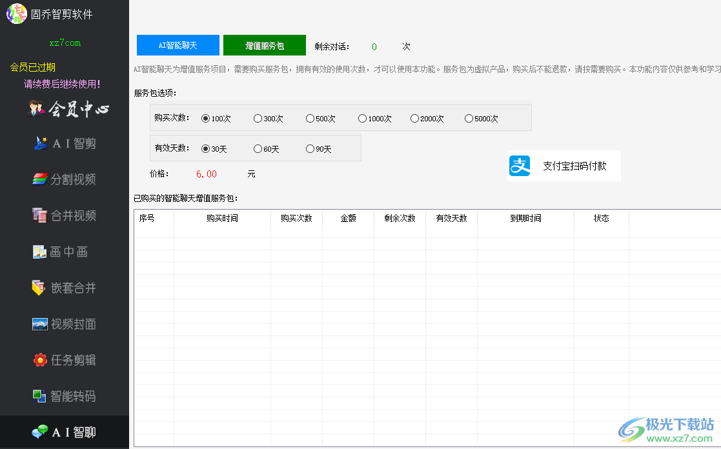Click the Alipay logo icon
721x449 pixels.
(520, 166)
